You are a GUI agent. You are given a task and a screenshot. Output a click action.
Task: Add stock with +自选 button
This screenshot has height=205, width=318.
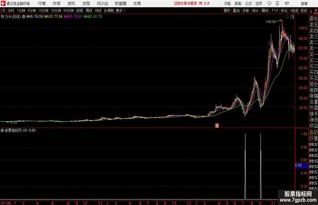pyautogui.click(x=294, y=11)
